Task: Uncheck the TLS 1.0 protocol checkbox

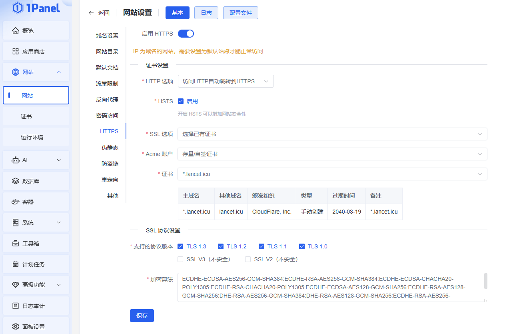Action: tap(302, 246)
